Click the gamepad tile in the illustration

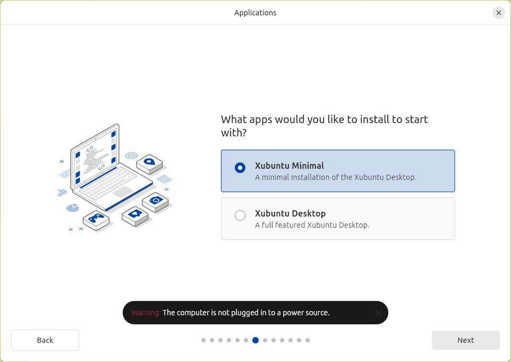pos(96,218)
